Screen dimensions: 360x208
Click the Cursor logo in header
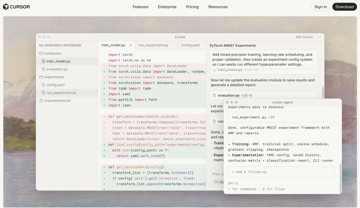pyautogui.click(x=15, y=7)
